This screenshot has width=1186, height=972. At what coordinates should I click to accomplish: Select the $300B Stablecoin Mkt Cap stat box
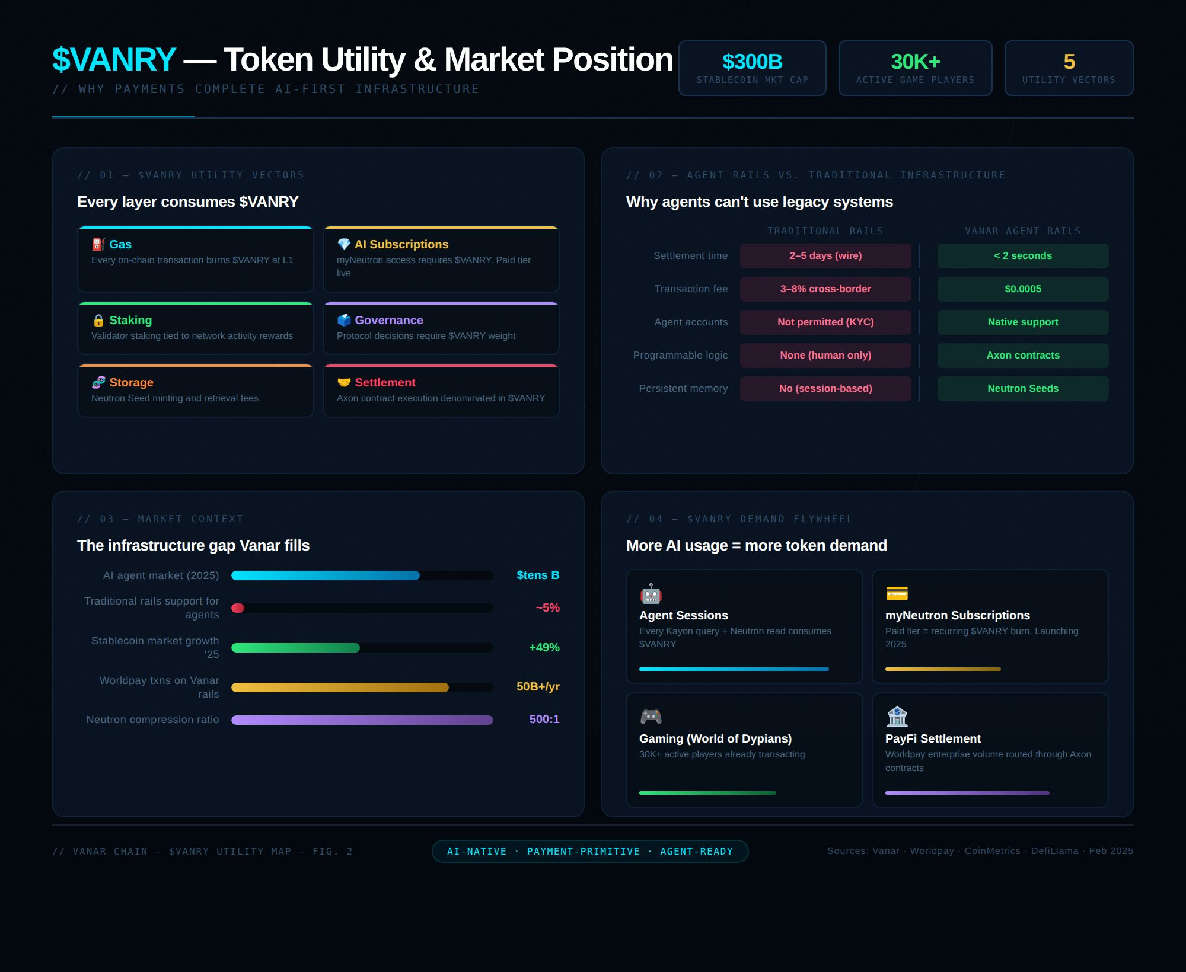coord(752,68)
